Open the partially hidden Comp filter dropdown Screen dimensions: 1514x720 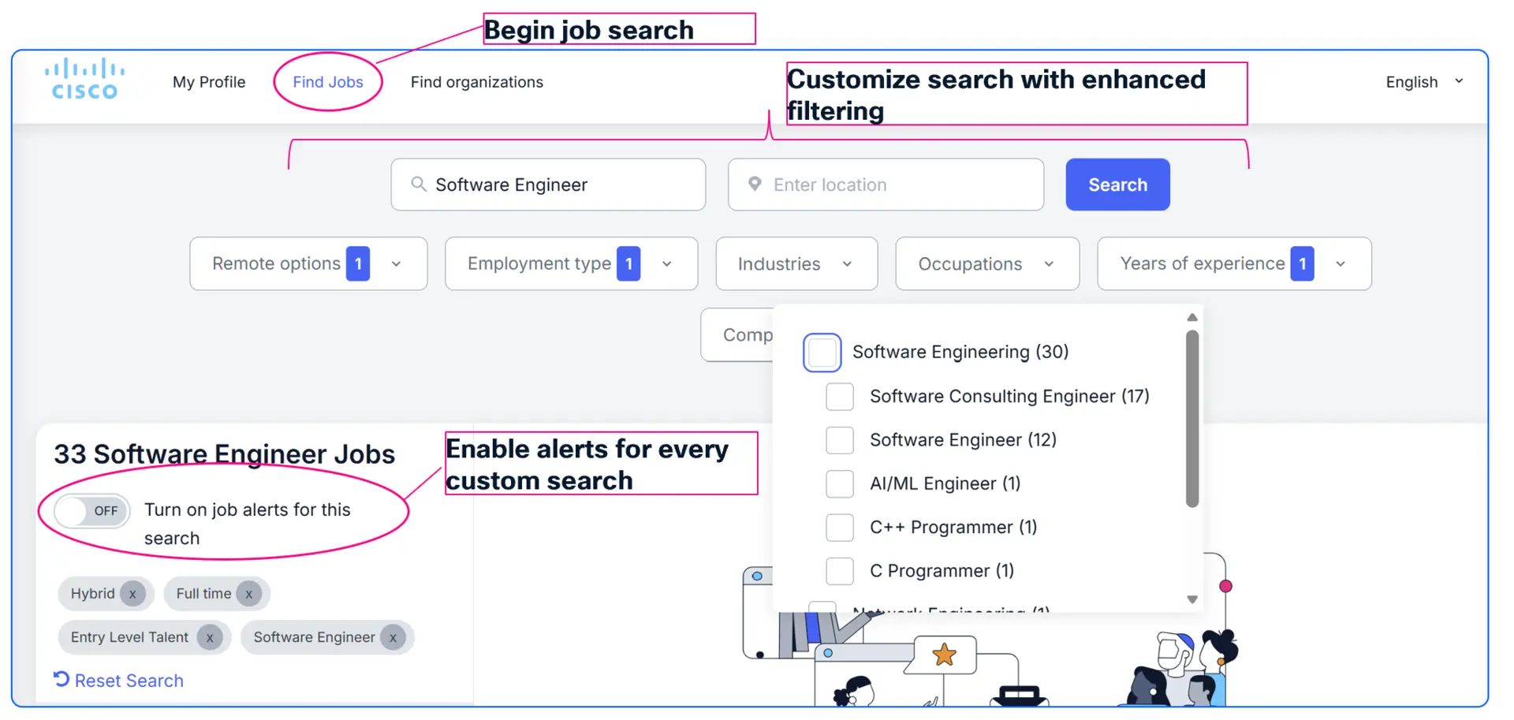(737, 335)
